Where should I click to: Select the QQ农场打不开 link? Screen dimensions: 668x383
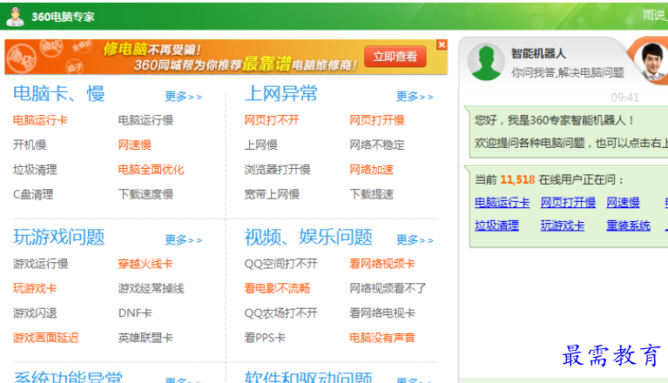(x=281, y=313)
